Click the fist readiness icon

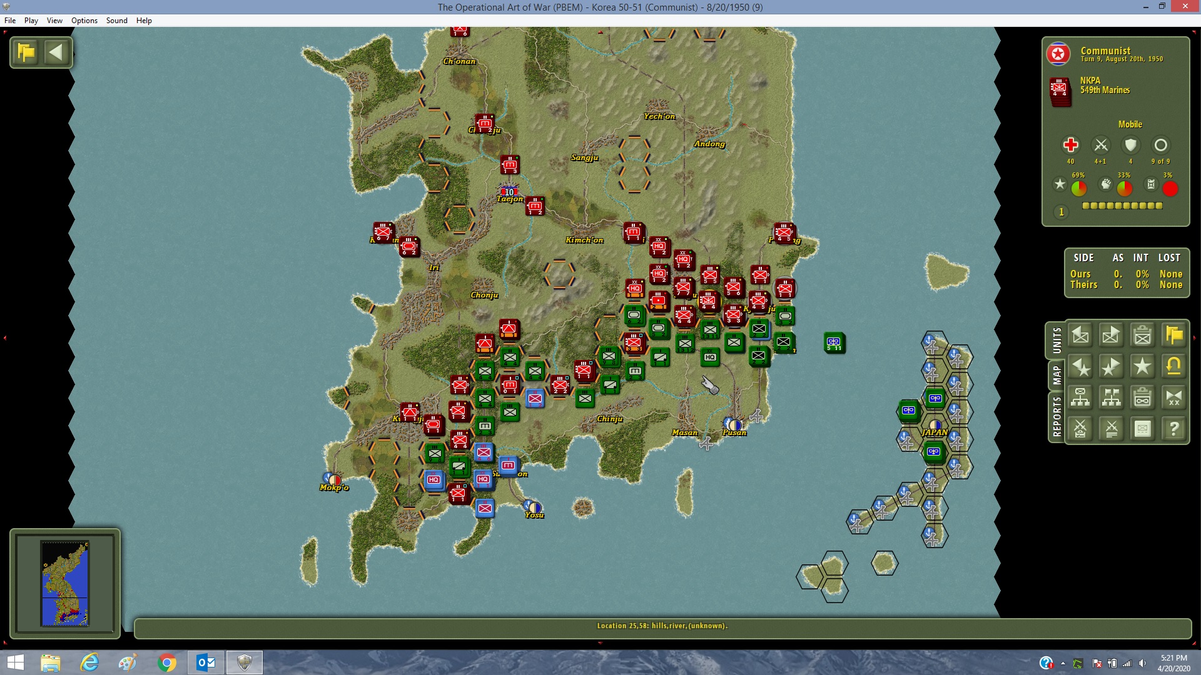click(x=1106, y=184)
